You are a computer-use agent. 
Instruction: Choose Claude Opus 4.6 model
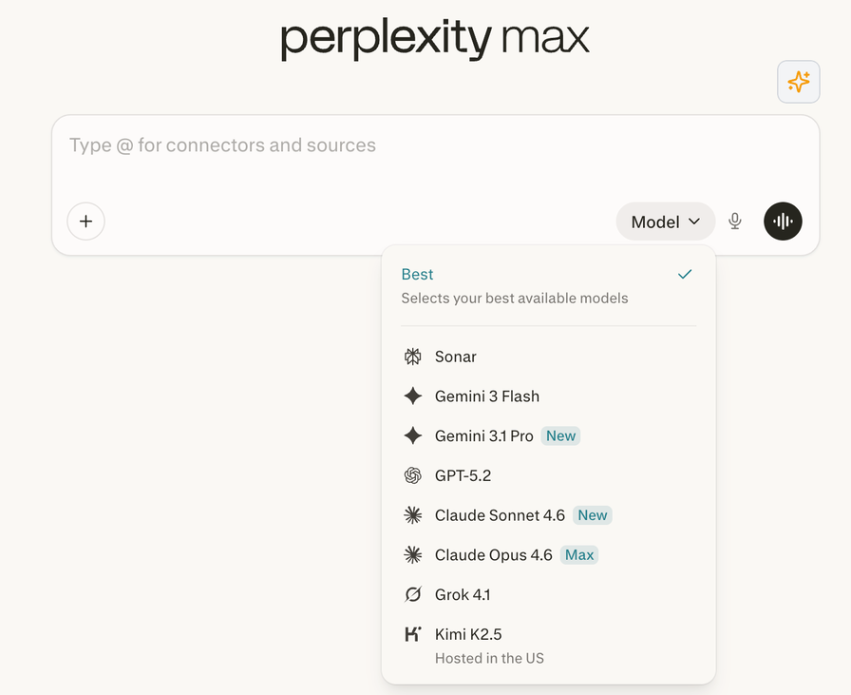493,555
